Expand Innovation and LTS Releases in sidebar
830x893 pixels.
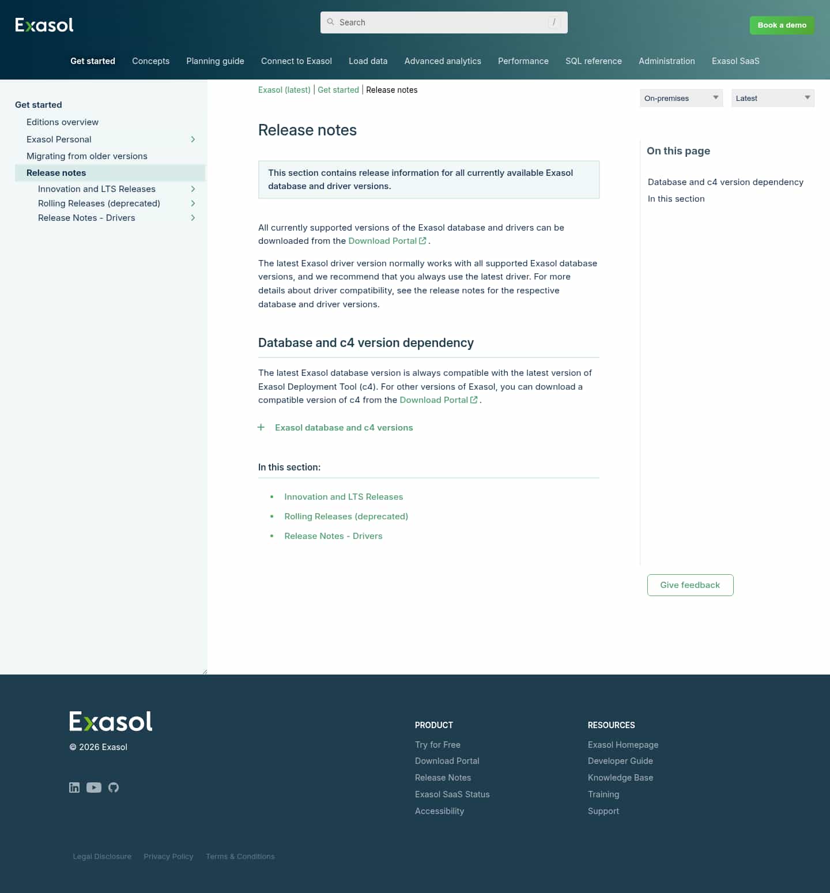pyautogui.click(x=193, y=189)
